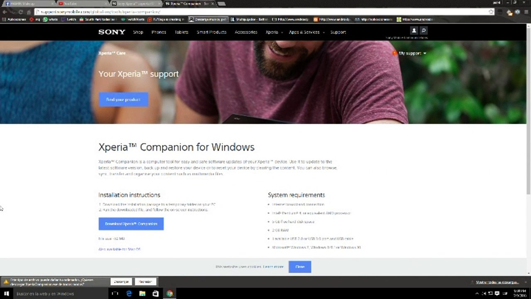Click the Xperia Care breadcrumb link
531x299 pixels.
[112, 53]
